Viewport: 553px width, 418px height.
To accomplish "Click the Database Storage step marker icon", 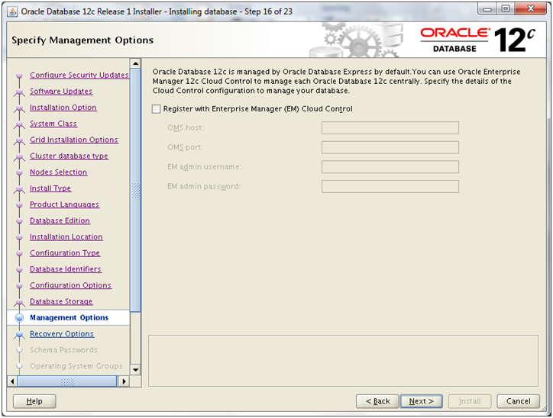I will coord(19,302).
